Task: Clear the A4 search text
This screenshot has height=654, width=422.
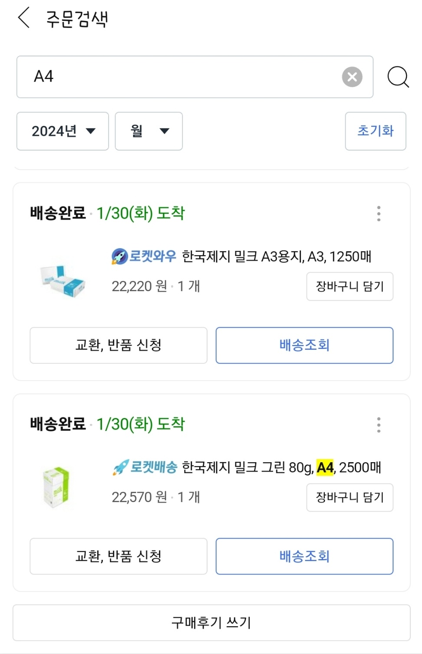Action: pos(352,77)
